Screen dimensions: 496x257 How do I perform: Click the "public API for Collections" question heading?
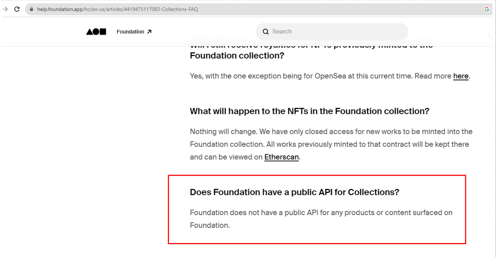click(294, 192)
